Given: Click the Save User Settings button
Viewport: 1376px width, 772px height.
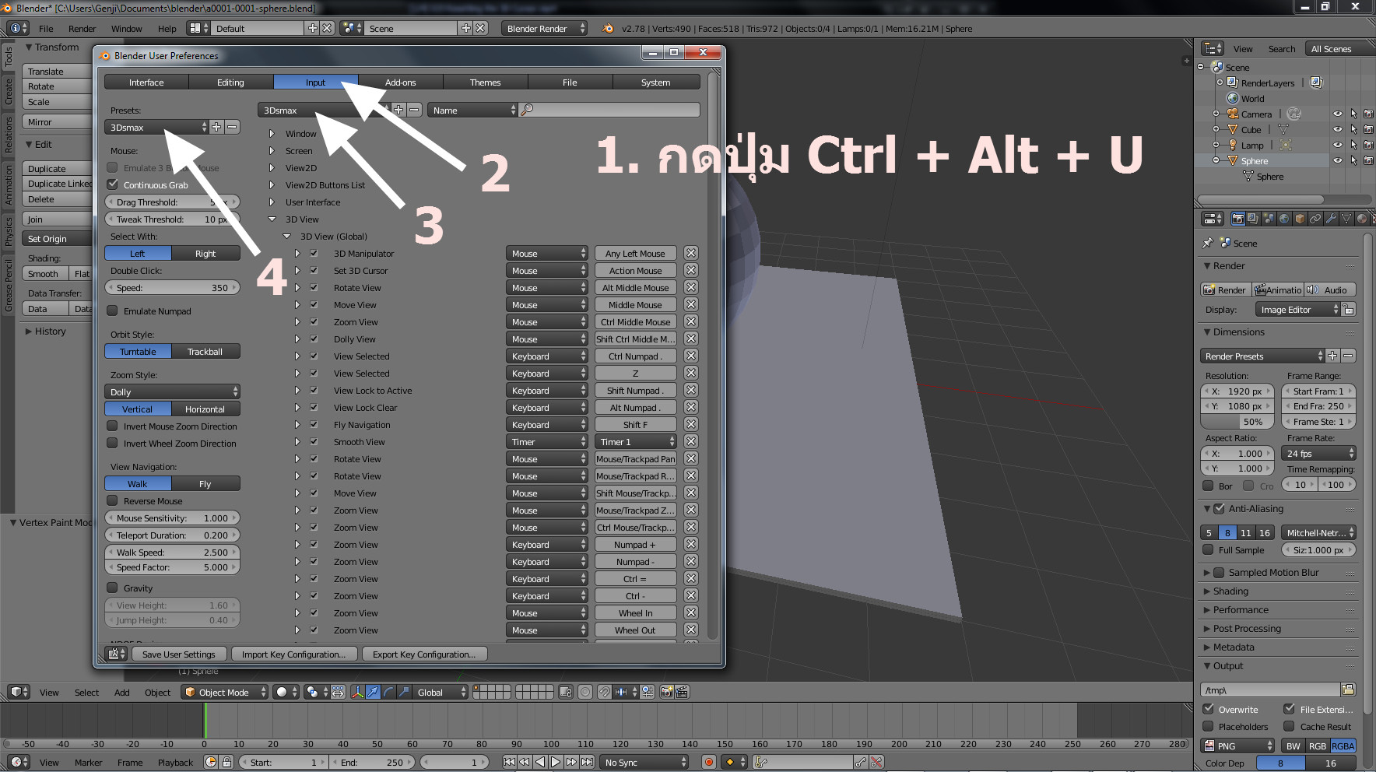Looking at the screenshot, I should [x=178, y=654].
